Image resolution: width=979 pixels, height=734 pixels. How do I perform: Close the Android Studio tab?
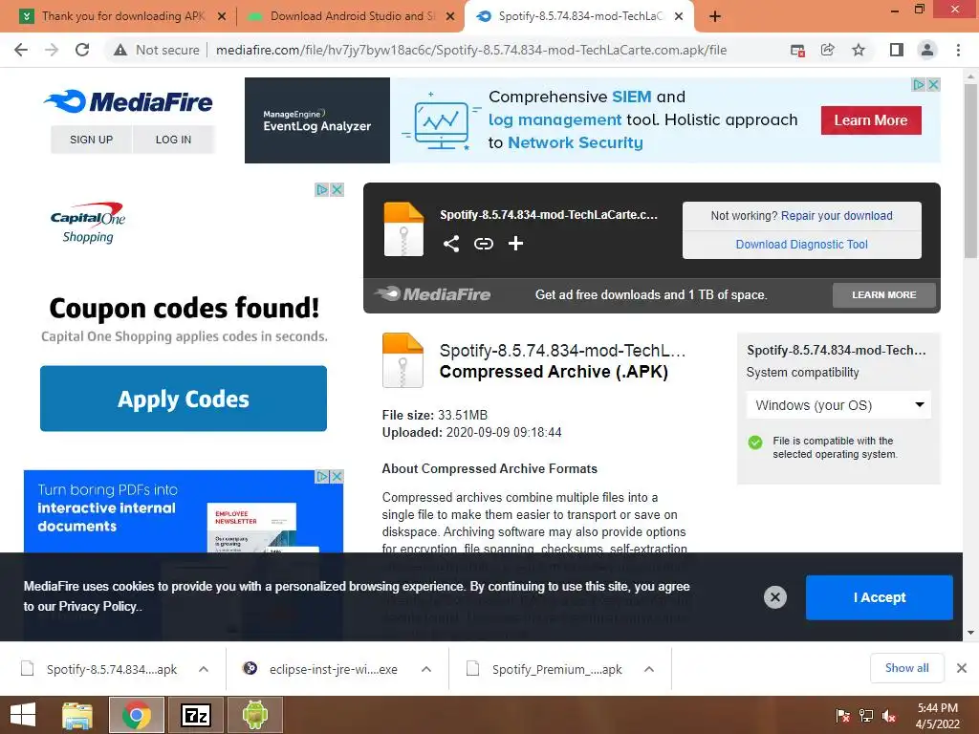click(450, 16)
